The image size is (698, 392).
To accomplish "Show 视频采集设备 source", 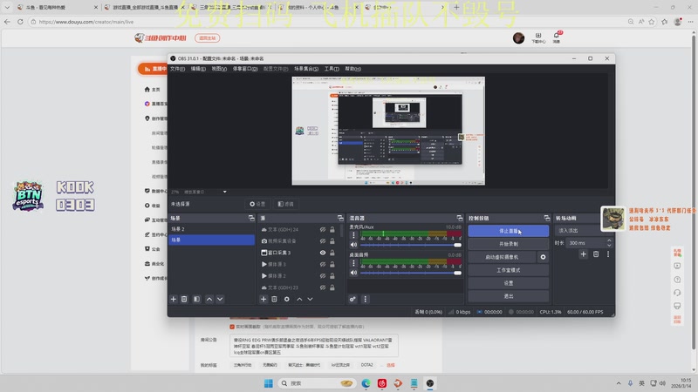I will [323, 241].
